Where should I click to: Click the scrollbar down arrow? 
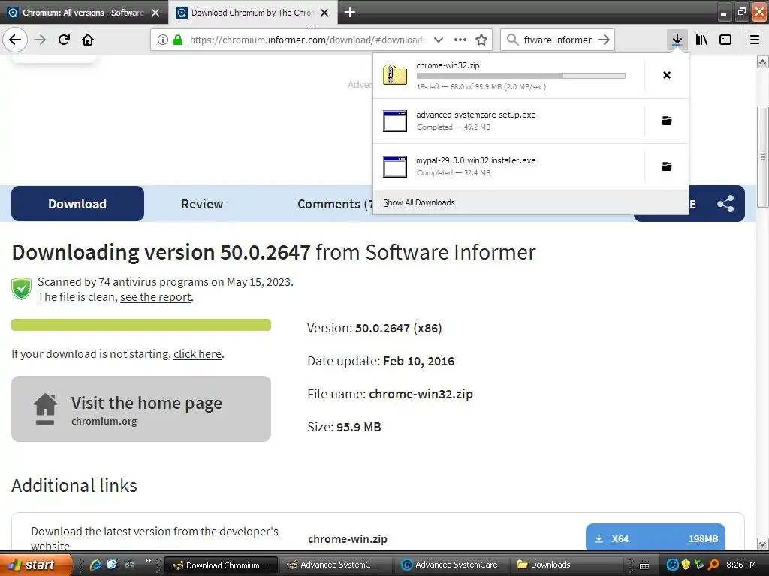[x=763, y=544]
